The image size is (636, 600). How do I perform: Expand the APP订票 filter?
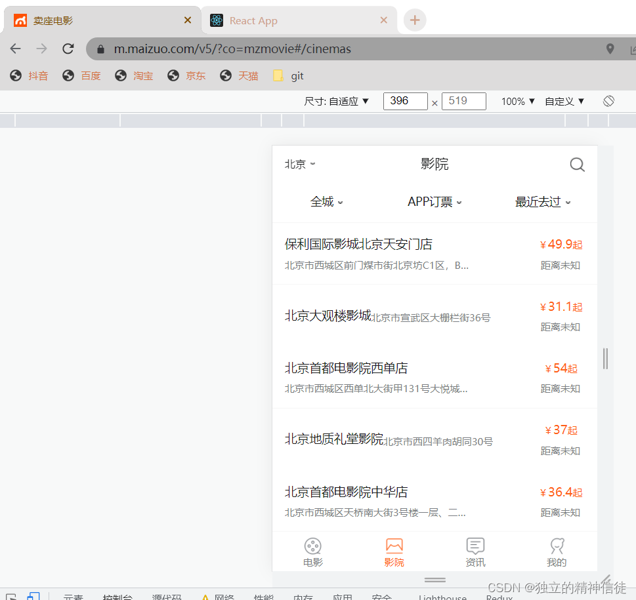coord(435,202)
